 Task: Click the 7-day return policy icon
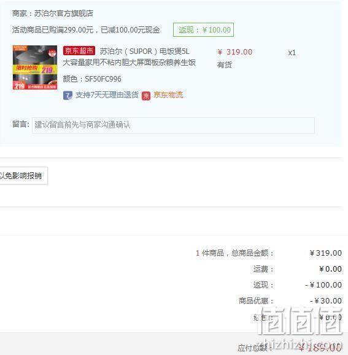[x=68, y=95]
